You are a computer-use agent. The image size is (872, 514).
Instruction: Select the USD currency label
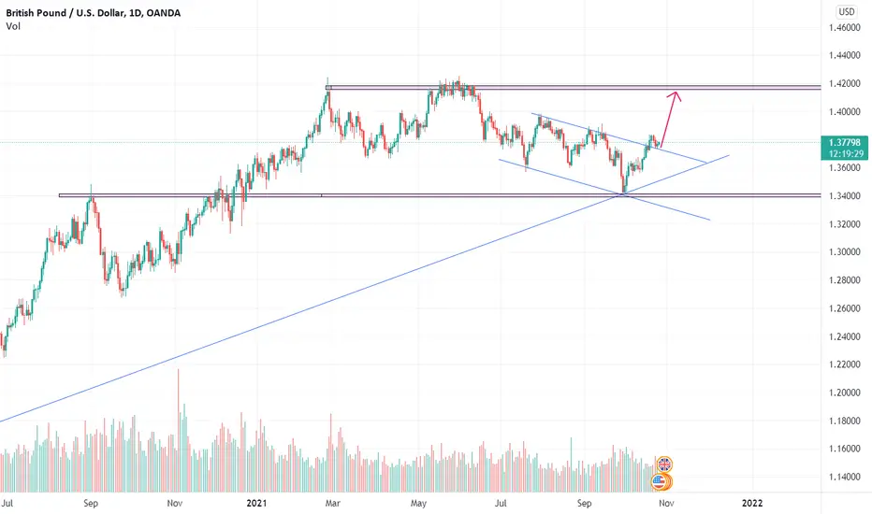pyautogui.click(x=847, y=11)
